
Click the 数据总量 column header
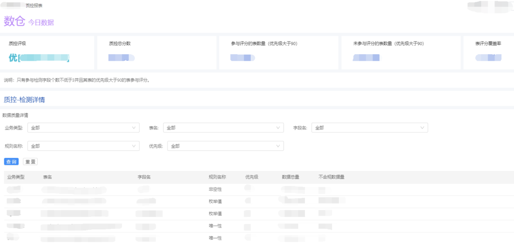coord(290,177)
